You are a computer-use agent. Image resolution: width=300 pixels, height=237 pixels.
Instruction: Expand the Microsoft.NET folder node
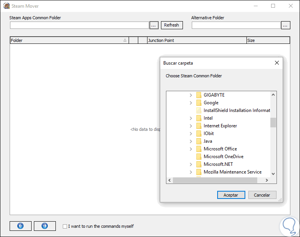191,164
